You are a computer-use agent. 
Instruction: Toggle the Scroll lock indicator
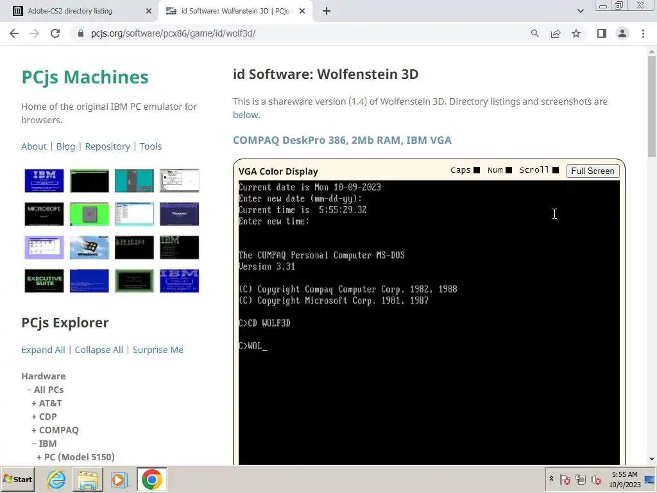coord(556,170)
